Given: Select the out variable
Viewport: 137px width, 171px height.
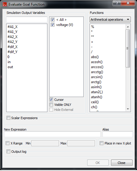Looking at the screenshot, I should [x=10, y=67].
